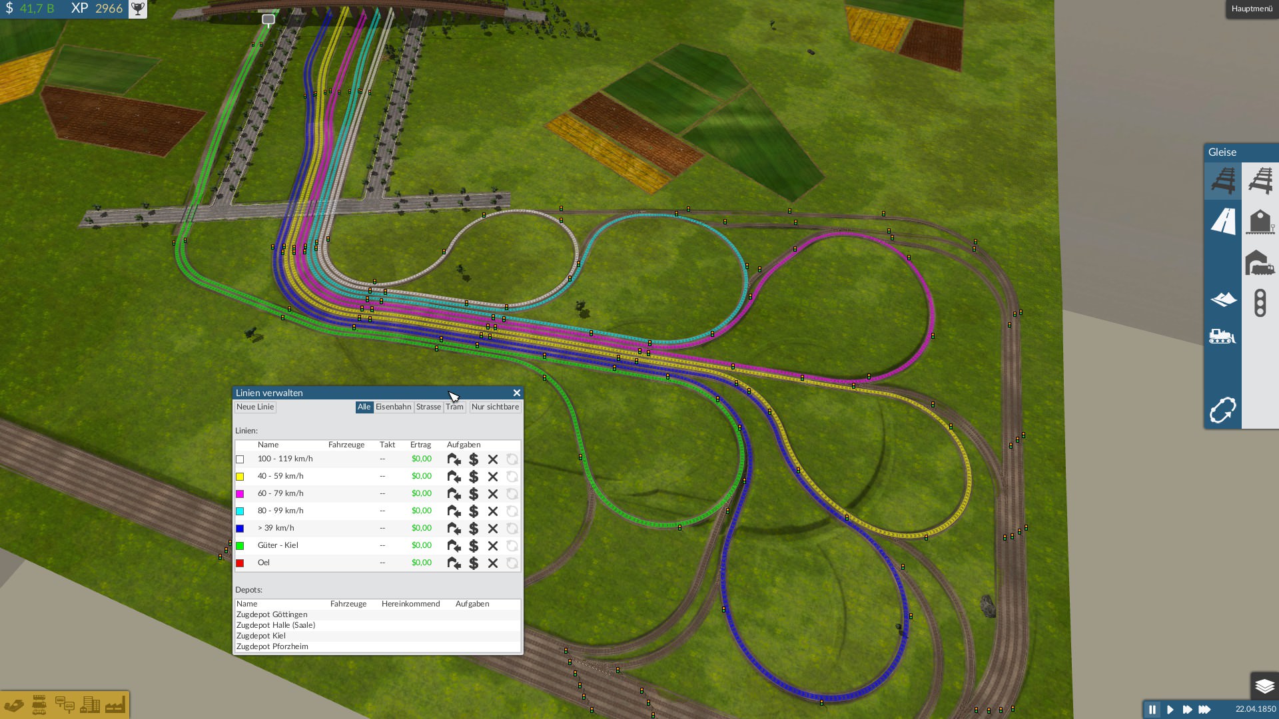Set game speed to fastest

click(1204, 710)
